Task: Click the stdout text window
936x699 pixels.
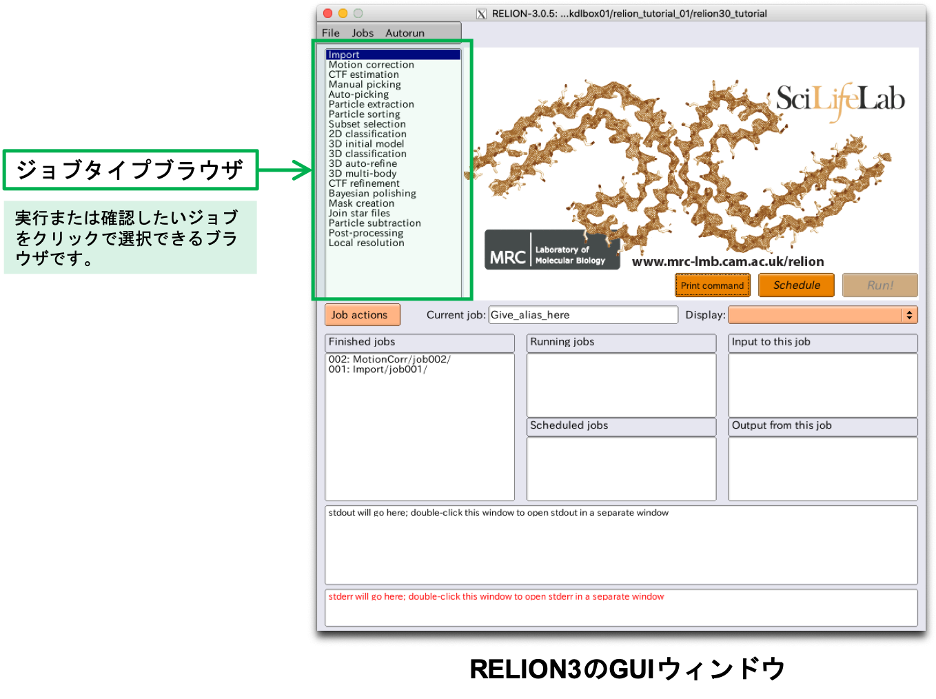Action: pyautogui.click(x=621, y=545)
